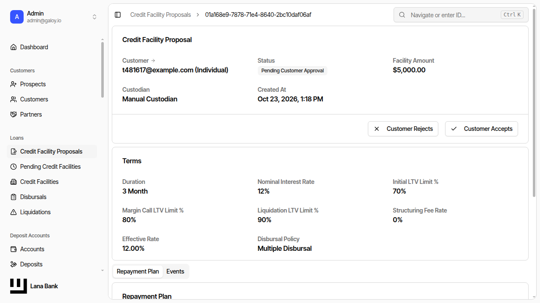
Task: Click the Oct 23, 2026, 1:18 PM timestamp
Action: point(290,99)
